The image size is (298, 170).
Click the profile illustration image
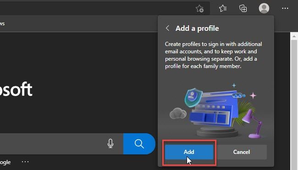216,111
